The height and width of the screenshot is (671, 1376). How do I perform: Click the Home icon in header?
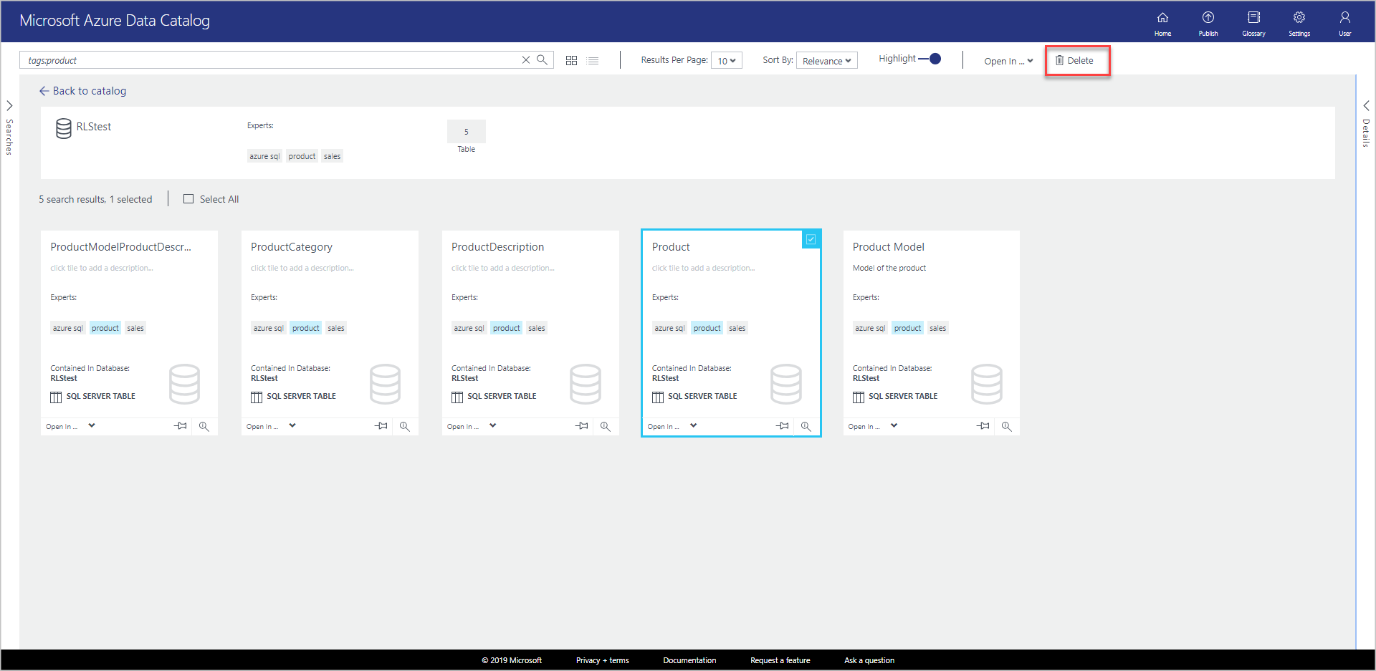point(1162,22)
